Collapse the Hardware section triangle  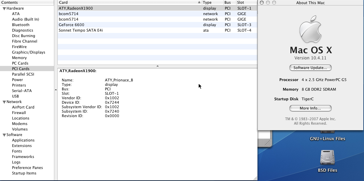4,9
